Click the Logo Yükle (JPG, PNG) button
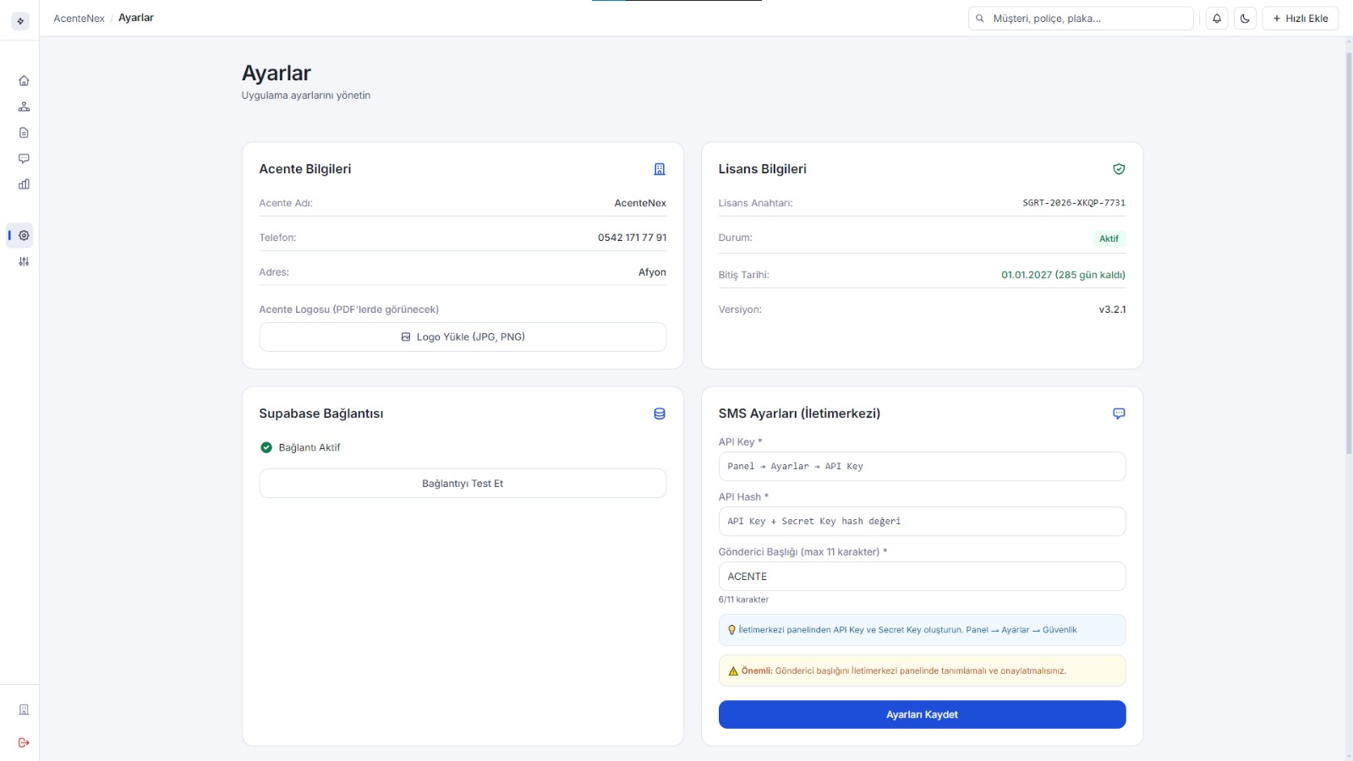1353x761 pixels. 463,337
